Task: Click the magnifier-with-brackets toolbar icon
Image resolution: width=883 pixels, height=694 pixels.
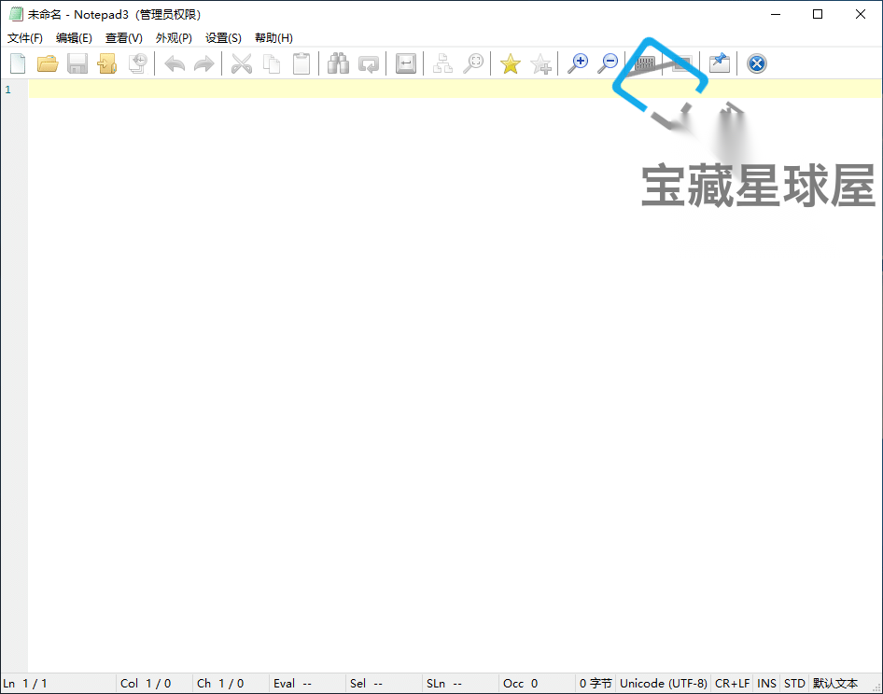Action: pos(473,63)
